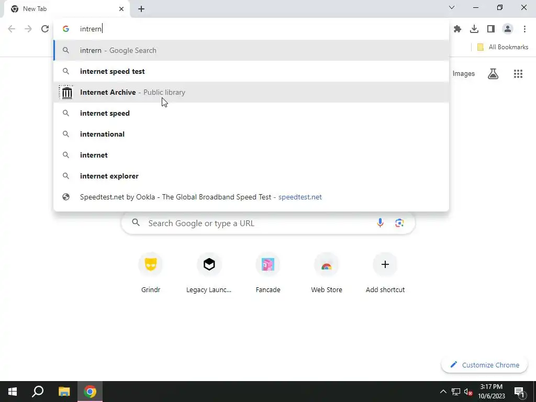Image resolution: width=536 pixels, height=402 pixels.
Task: Click the address bar text 'intrern'
Action: coord(91,29)
